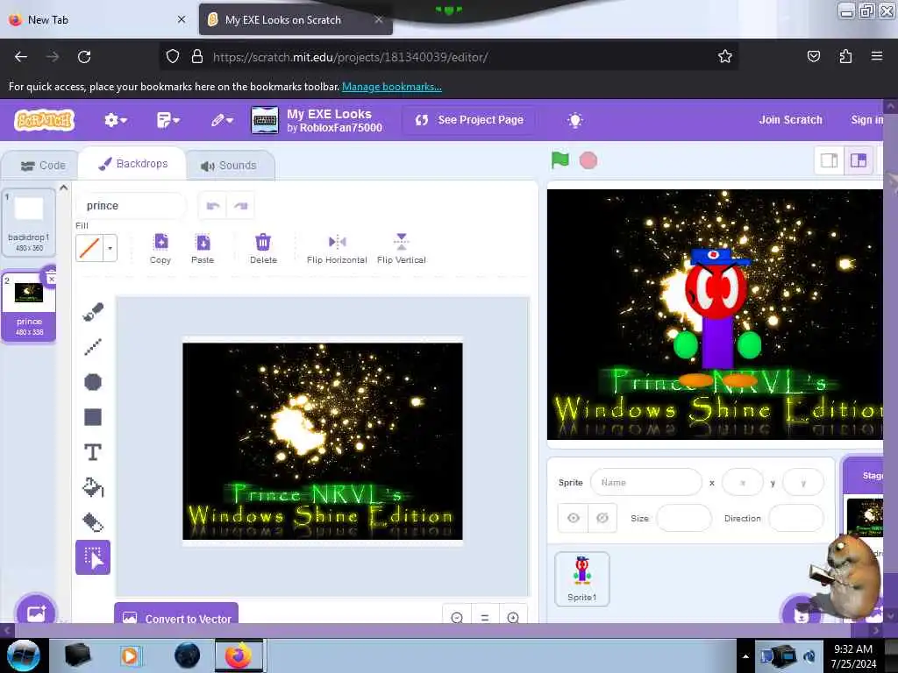Undo the last paint edit
The width and height of the screenshot is (898, 673).
(x=212, y=206)
